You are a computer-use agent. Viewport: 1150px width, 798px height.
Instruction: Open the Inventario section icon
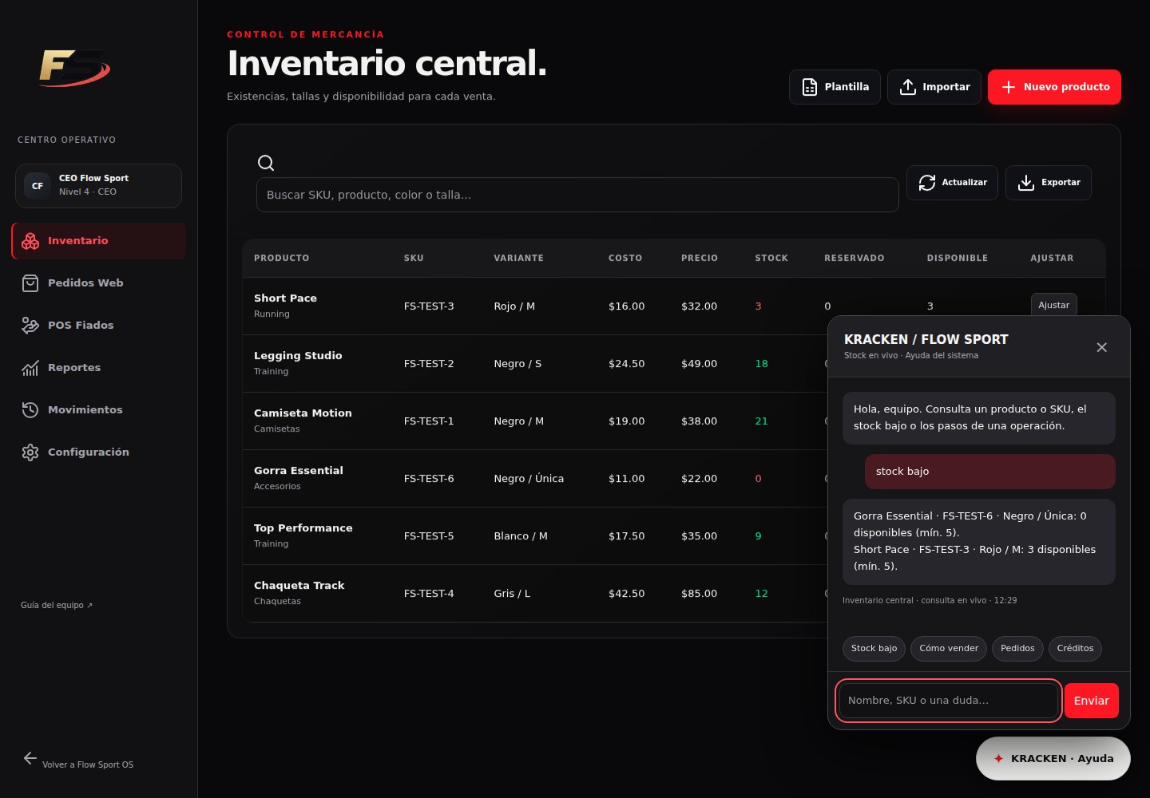[30, 241]
